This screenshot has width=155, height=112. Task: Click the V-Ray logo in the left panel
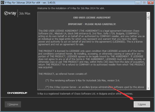click(10, 13)
